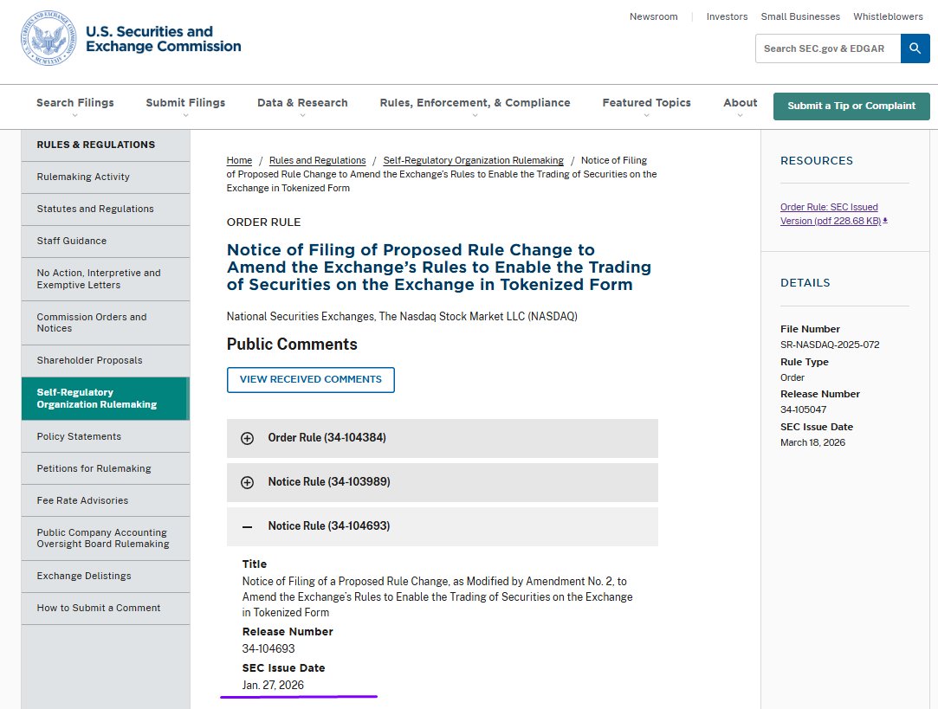This screenshot has width=938, height=709.
Task: Click chevron under About
Action: tap(740, 115)
